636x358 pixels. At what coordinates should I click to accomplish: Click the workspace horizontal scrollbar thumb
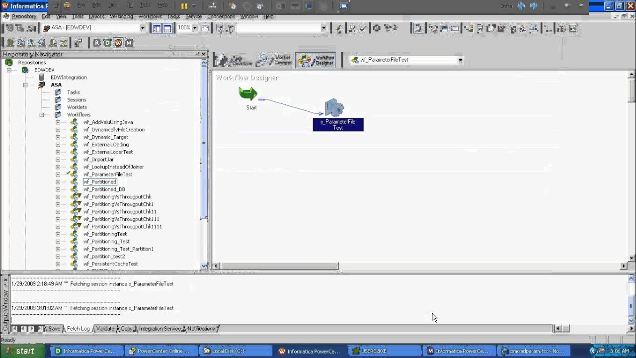tap(280, 266)
